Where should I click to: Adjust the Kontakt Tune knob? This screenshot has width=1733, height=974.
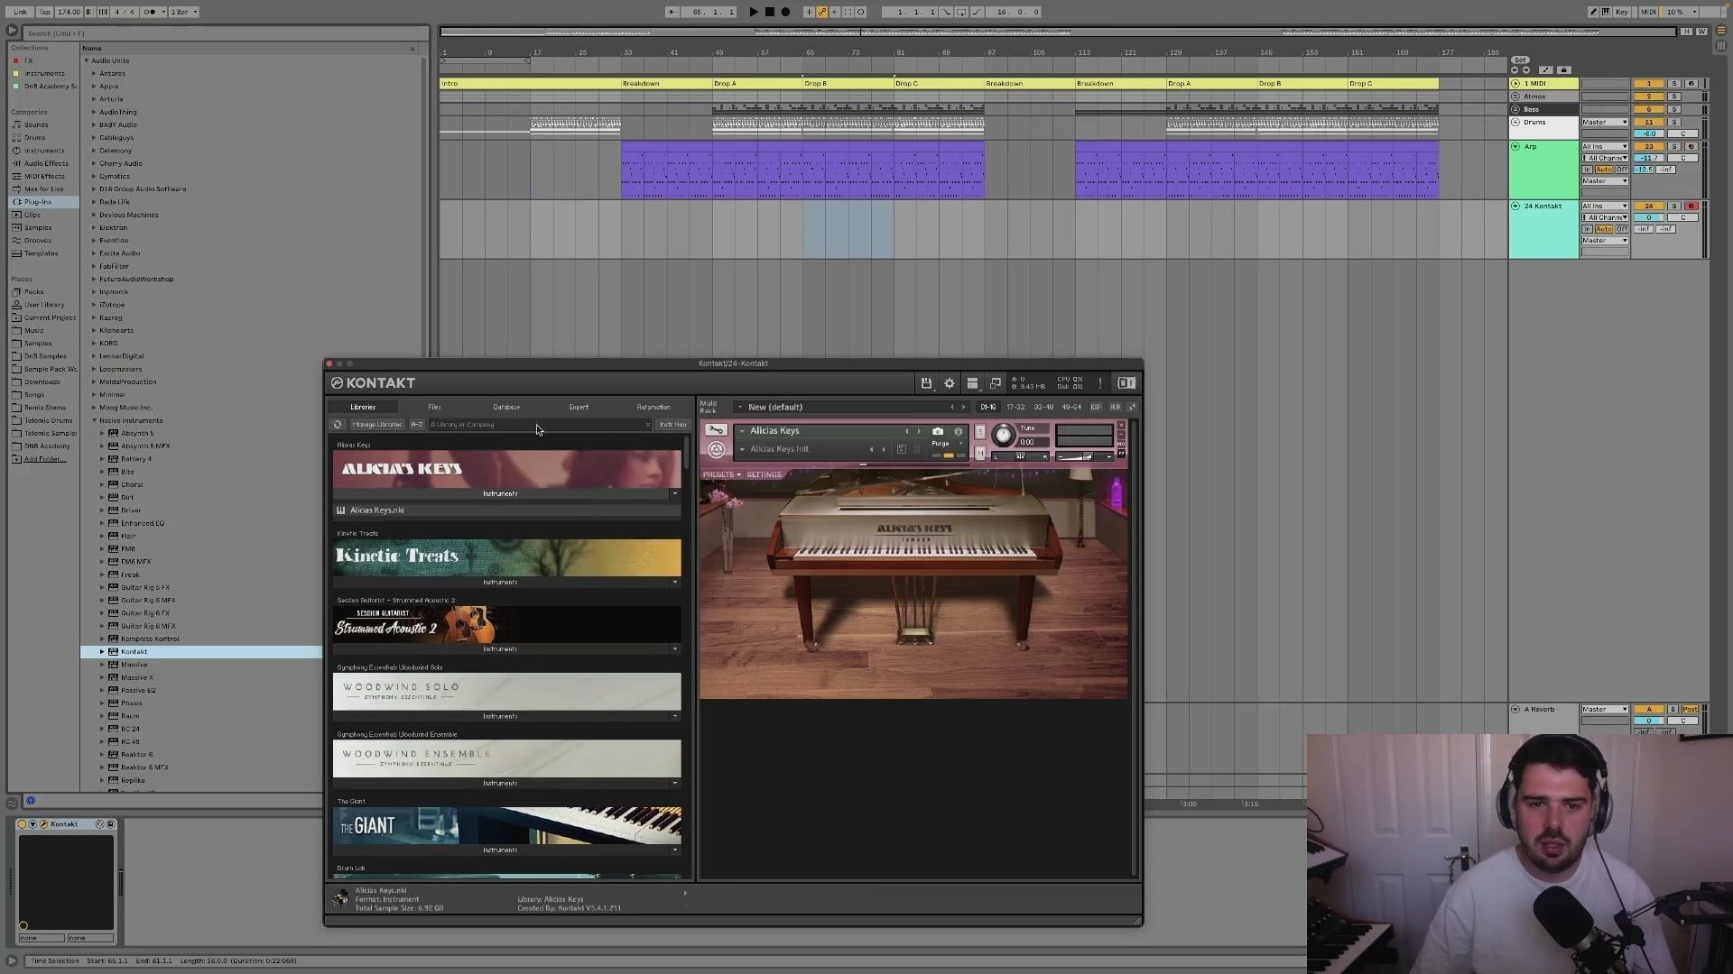tap(1003, 436)
